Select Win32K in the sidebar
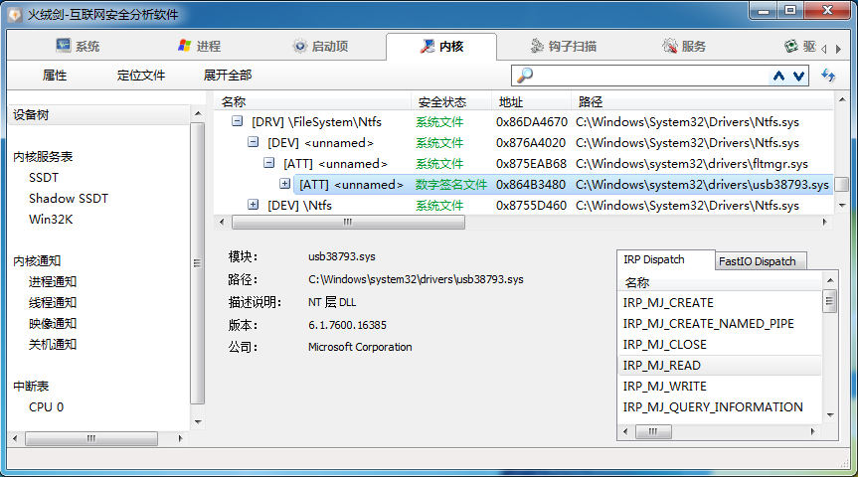Screen dimensions: 858x477 pos(51,220)
